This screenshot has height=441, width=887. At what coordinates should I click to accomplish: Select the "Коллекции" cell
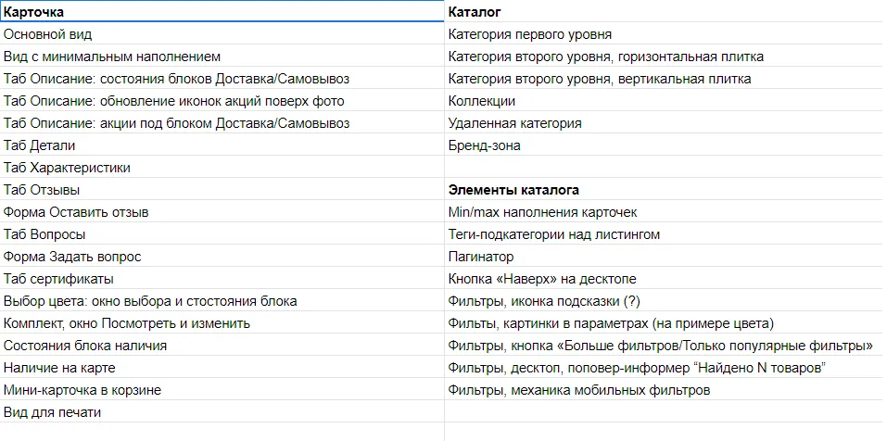(x=482, y=101)
